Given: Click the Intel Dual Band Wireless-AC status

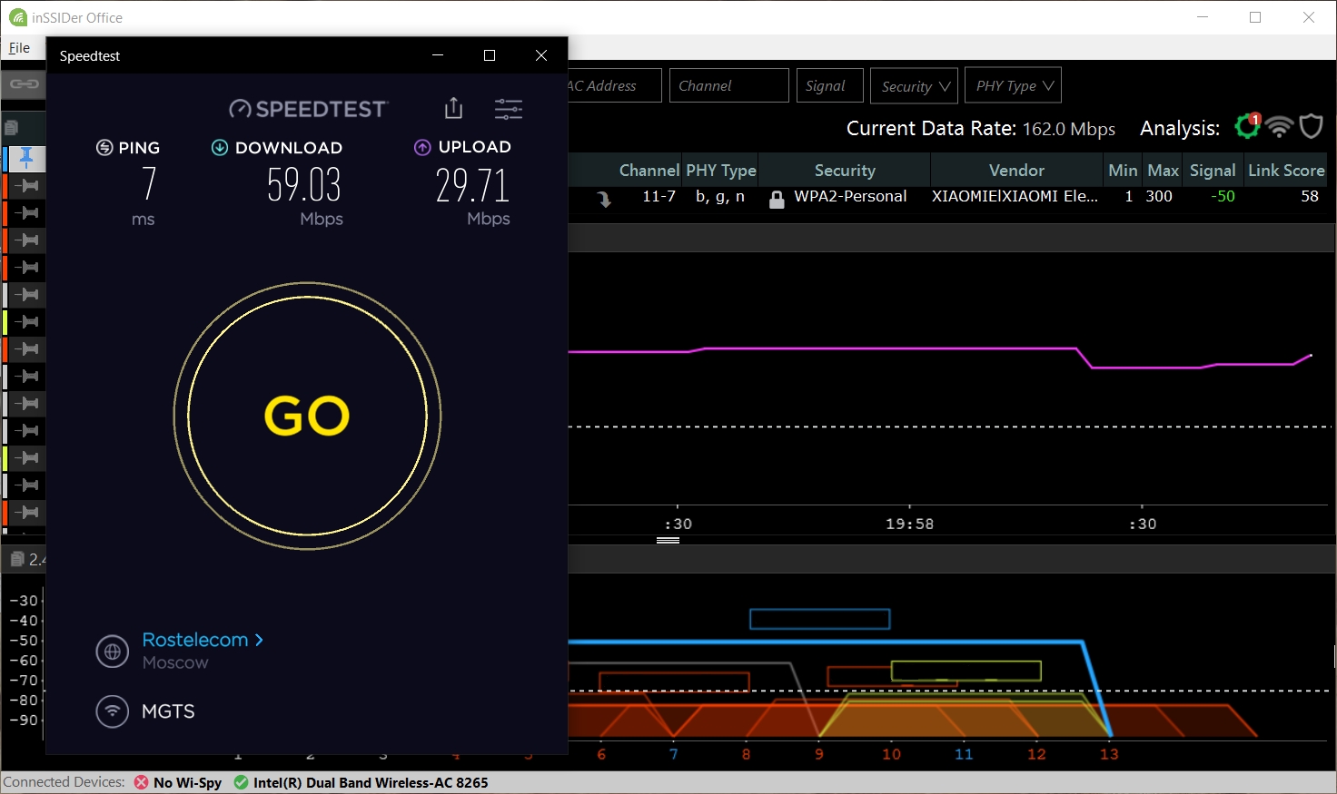Looking at the screenshot, I should click(361, 782).
